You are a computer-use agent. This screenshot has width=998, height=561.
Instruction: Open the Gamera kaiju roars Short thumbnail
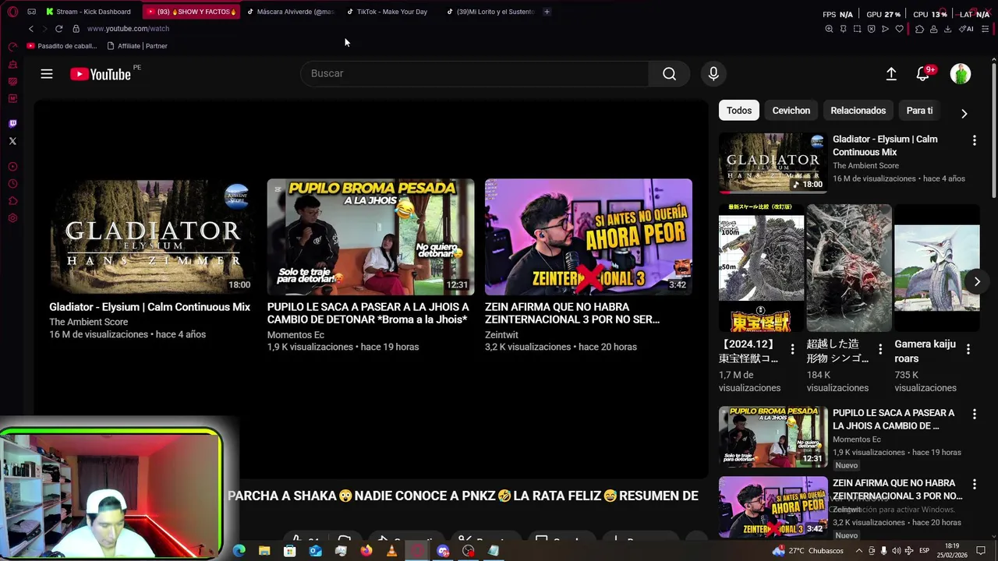coord(936,268)
